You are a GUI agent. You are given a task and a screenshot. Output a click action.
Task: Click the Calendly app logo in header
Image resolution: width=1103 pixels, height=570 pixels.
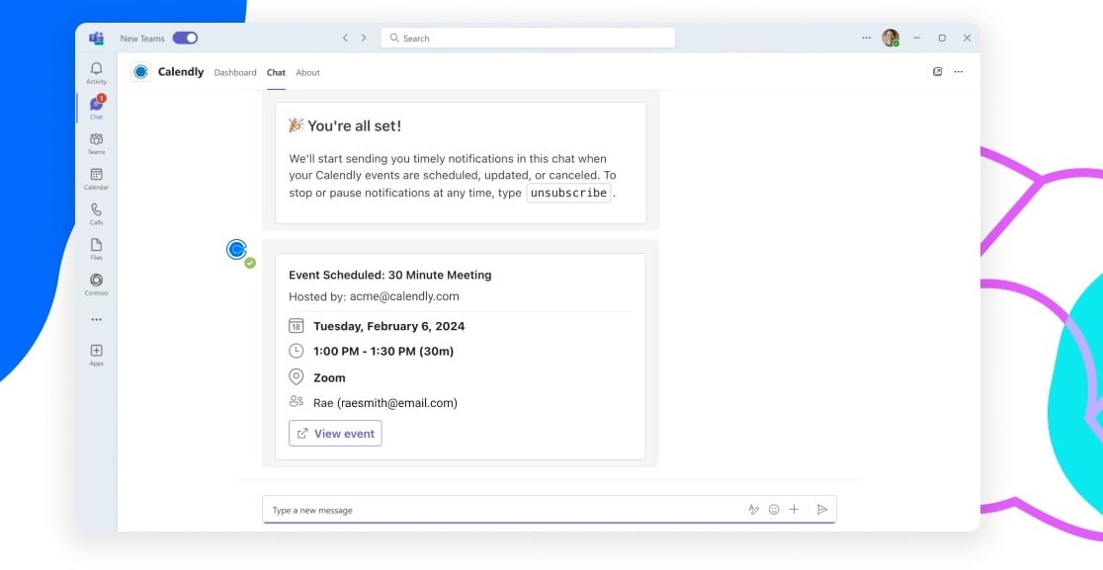pyautogui.click(x=140, y=72)
